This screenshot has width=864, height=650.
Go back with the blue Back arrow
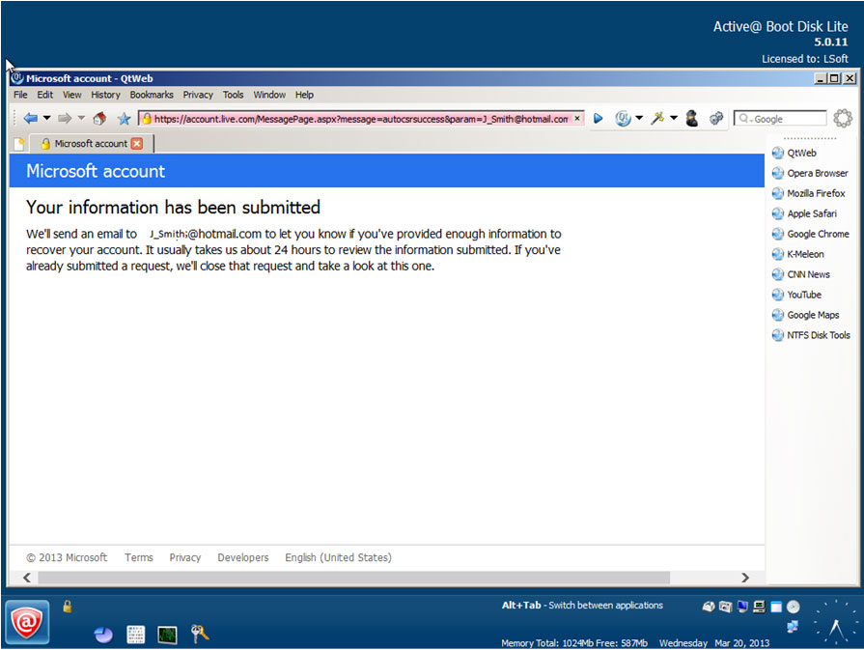point(30,118)
